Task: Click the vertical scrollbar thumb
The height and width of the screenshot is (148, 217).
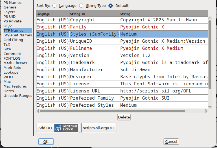Action: point(210,54)
